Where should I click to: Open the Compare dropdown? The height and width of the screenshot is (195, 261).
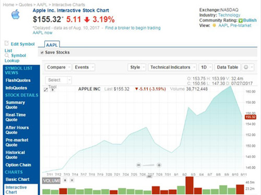(x=58, y=67)
